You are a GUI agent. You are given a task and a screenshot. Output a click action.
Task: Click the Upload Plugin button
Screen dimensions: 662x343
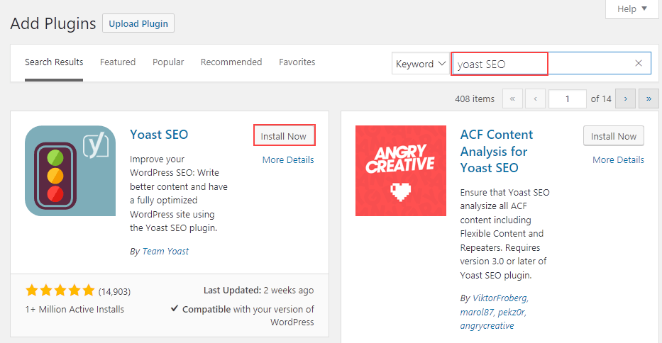(x=138, y=23)
